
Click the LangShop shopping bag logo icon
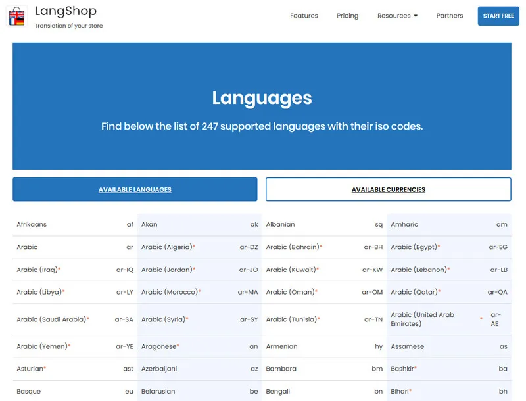(17, 16)
